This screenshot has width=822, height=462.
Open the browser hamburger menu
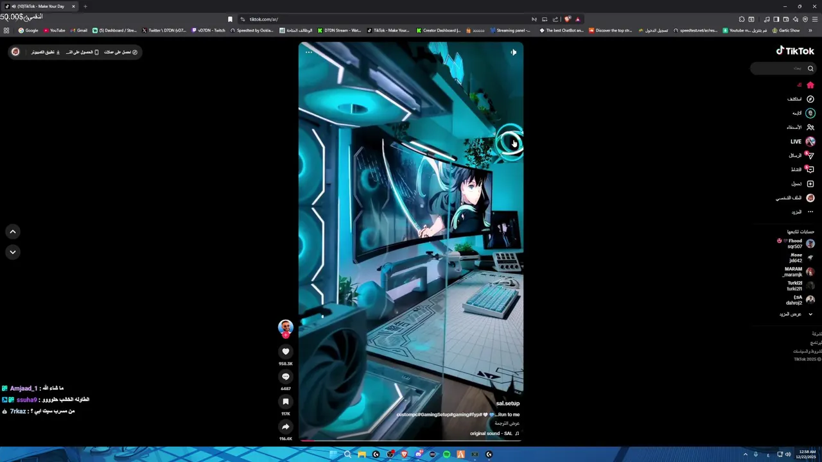pos(815,19)
